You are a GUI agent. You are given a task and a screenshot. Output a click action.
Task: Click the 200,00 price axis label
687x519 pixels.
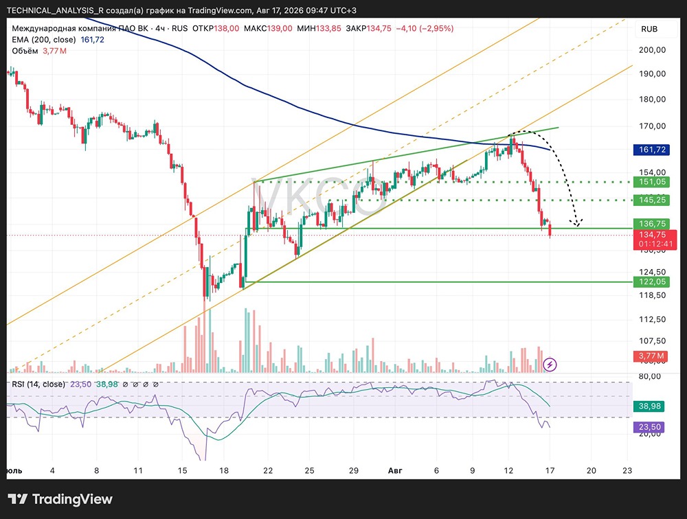pyautogui.click(x=652, y=50)
